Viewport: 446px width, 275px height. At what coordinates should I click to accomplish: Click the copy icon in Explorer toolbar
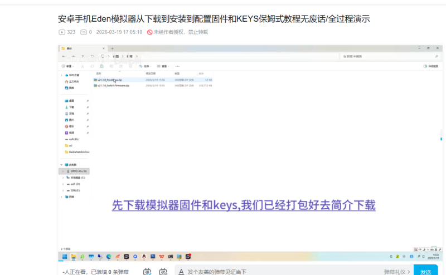(x=92, y=66)
